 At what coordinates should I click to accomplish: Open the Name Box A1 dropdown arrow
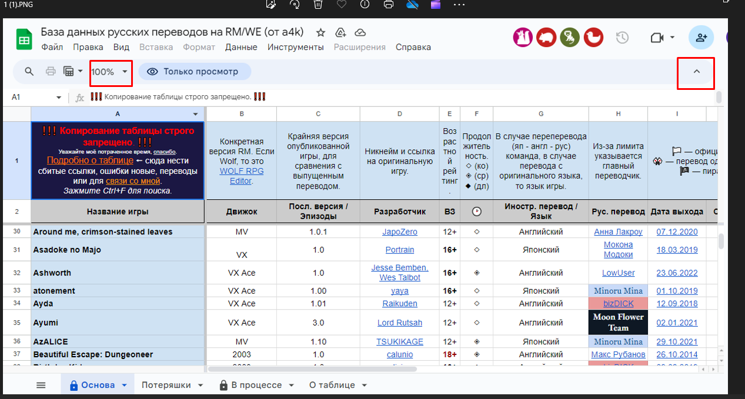tap(59, 98)
